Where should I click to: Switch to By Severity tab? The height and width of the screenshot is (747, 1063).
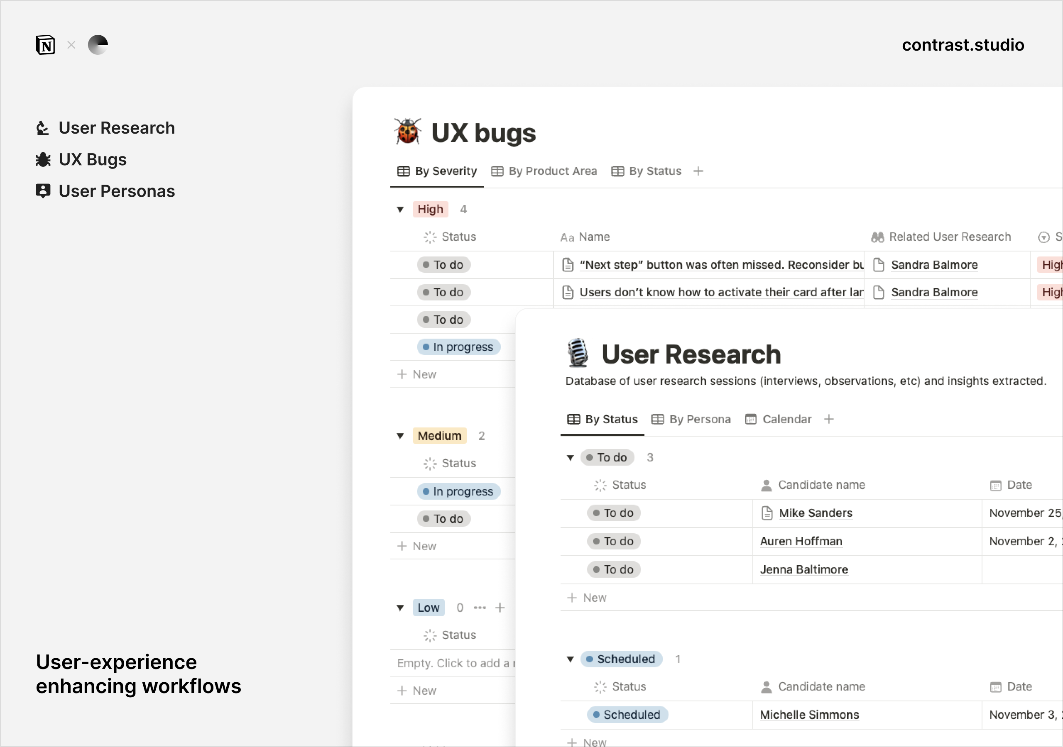[x=436, y=171]
